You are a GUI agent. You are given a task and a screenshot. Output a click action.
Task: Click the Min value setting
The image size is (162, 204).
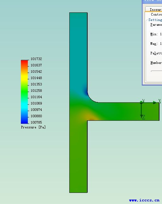pos(156,34)
